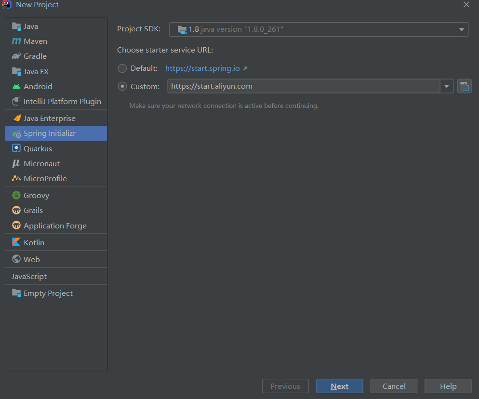Click the Groovy green G icon
The width and height of the screenshot is (479, 399).
coord(16,195)
